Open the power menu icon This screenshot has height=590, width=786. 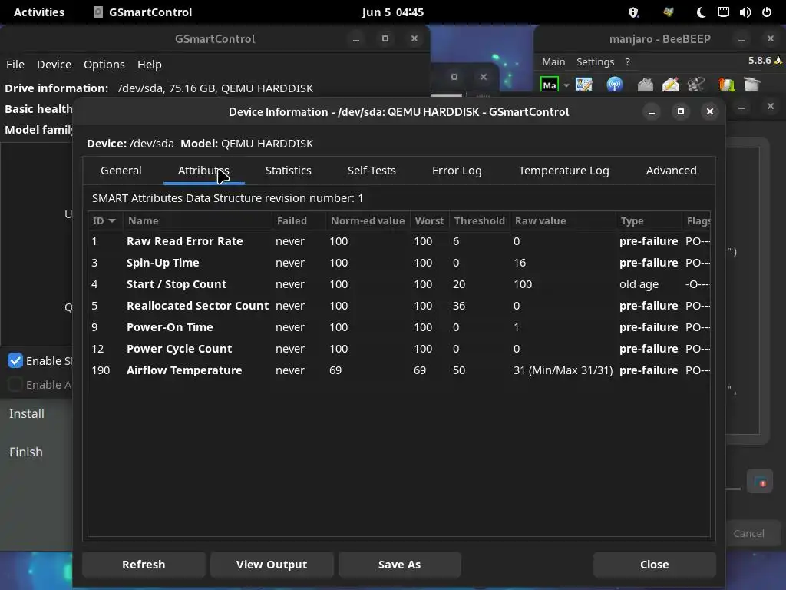click(767, 12)
